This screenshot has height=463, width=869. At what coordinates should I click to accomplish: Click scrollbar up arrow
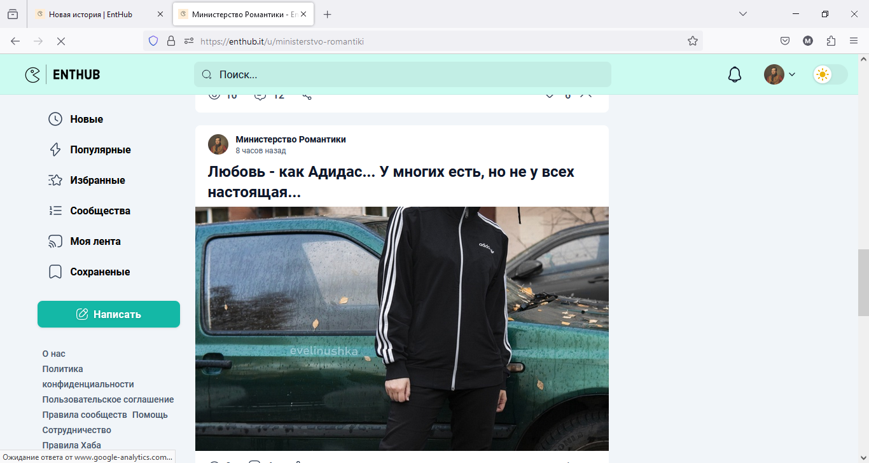click(863, 59)
